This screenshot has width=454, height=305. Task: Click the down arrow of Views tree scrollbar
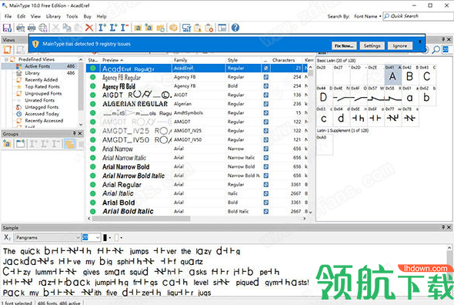pos(81,125)
